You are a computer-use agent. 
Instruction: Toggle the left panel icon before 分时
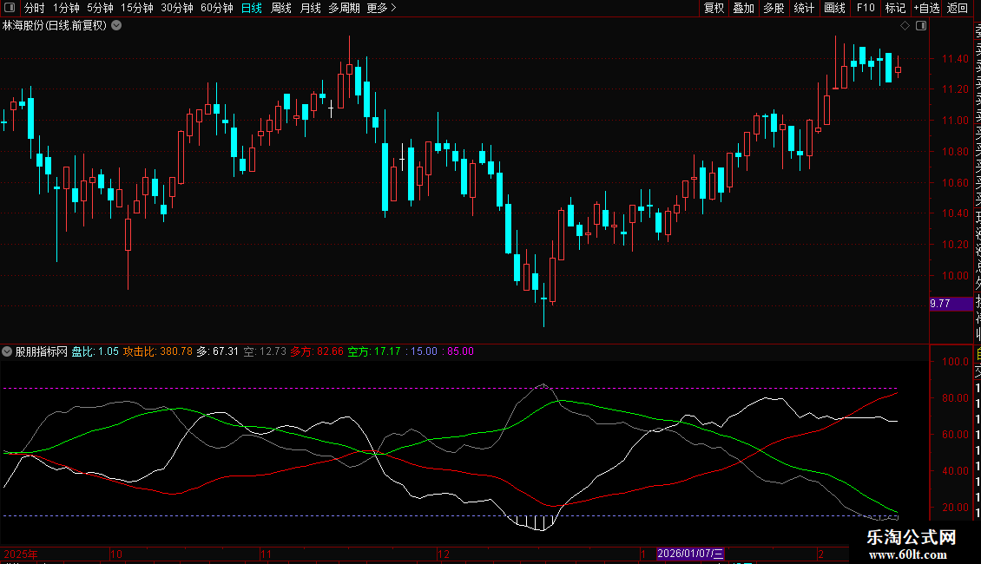tap(10, 8)
